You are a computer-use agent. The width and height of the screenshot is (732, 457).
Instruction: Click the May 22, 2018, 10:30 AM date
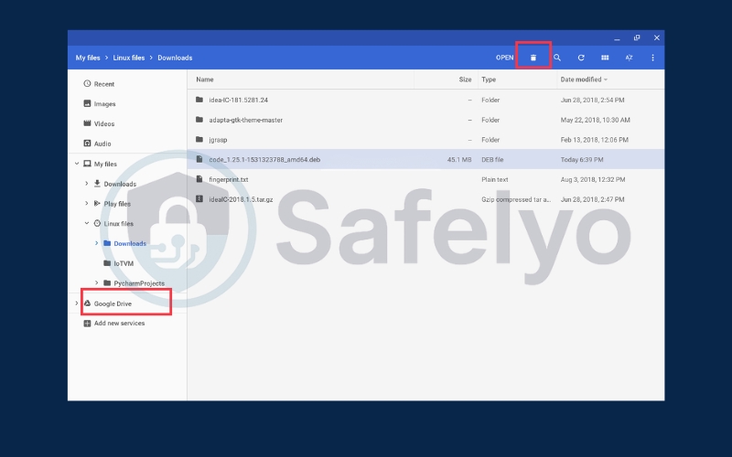click(x=596, y=120)
